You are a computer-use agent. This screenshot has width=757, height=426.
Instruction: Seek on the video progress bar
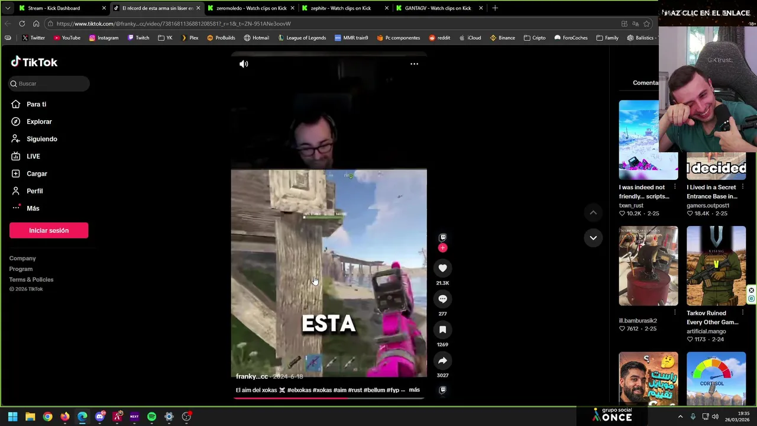[329, 398]
